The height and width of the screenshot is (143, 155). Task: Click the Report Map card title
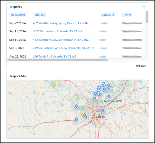click(x=19, y=76)
